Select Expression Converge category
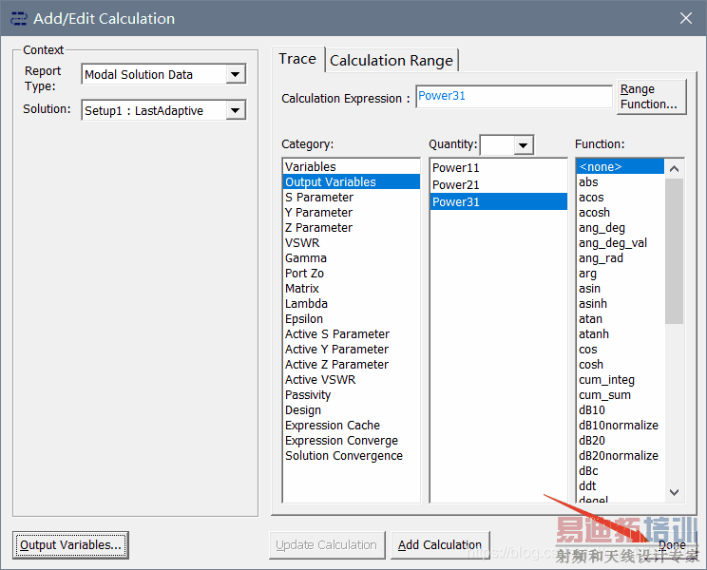This screenshot has height=570, width=707. click(x=352, y=441)
